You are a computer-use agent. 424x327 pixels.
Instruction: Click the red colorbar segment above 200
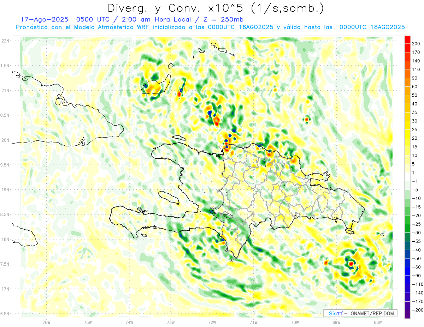(407, 40)
